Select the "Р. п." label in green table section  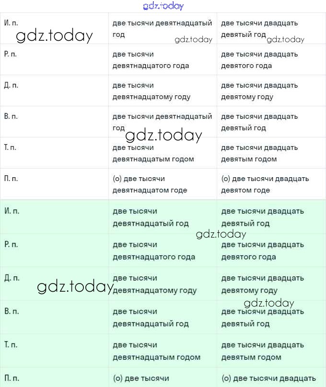point(11,245)
